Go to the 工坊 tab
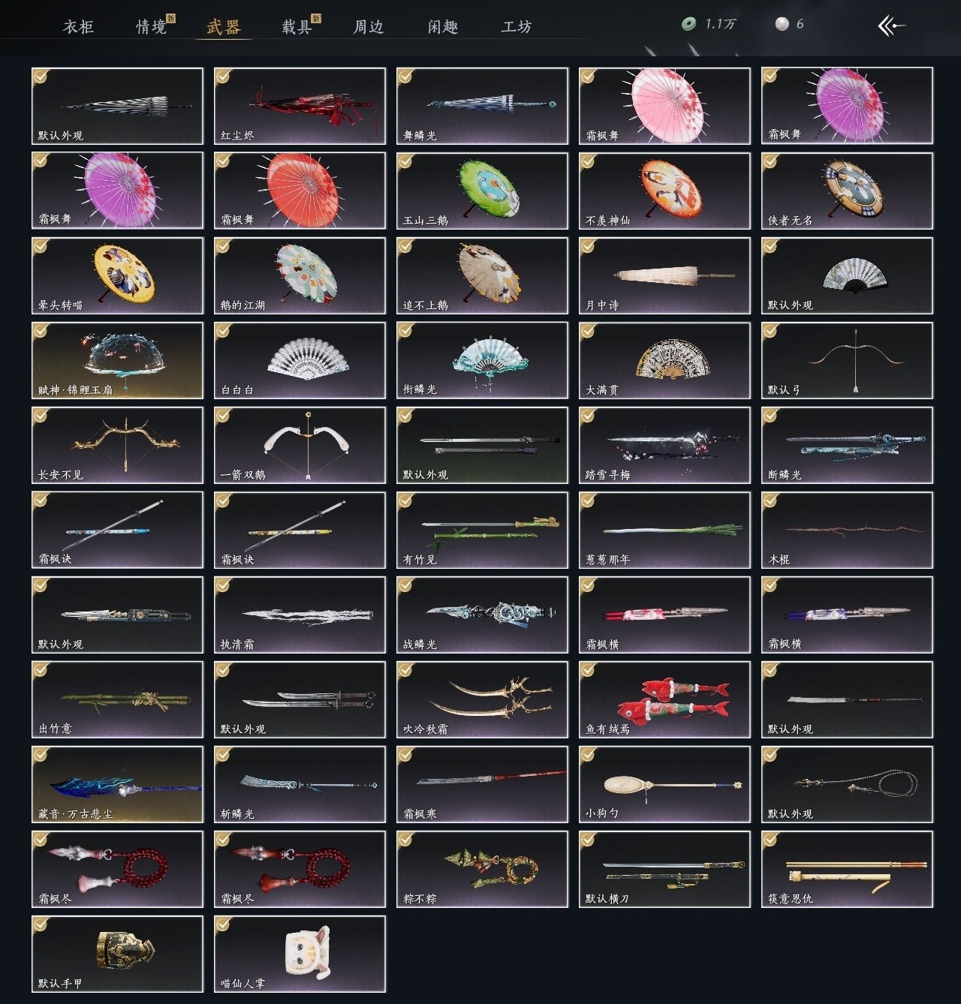 point(517,27)
